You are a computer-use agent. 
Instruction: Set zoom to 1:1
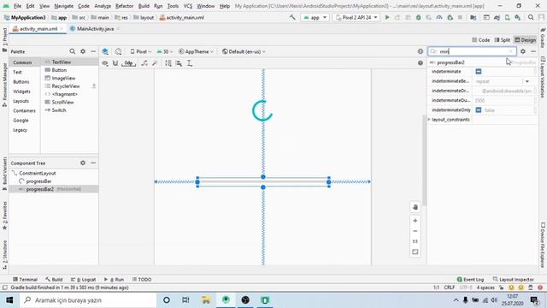[415, 241]
